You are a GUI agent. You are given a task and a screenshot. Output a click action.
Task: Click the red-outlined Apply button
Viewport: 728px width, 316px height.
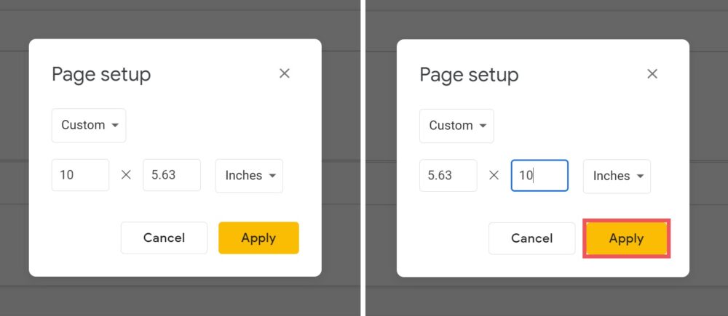tap(626, 238)
